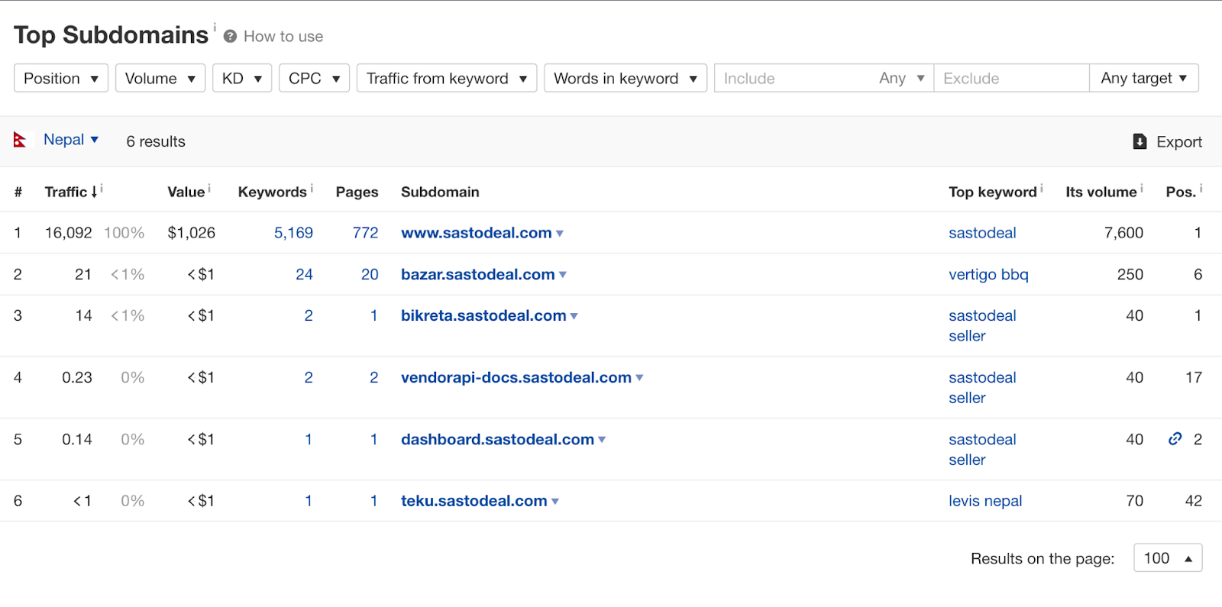Click the 772 pages count link
Screen dimensions: 1222x607
point(365,233)
